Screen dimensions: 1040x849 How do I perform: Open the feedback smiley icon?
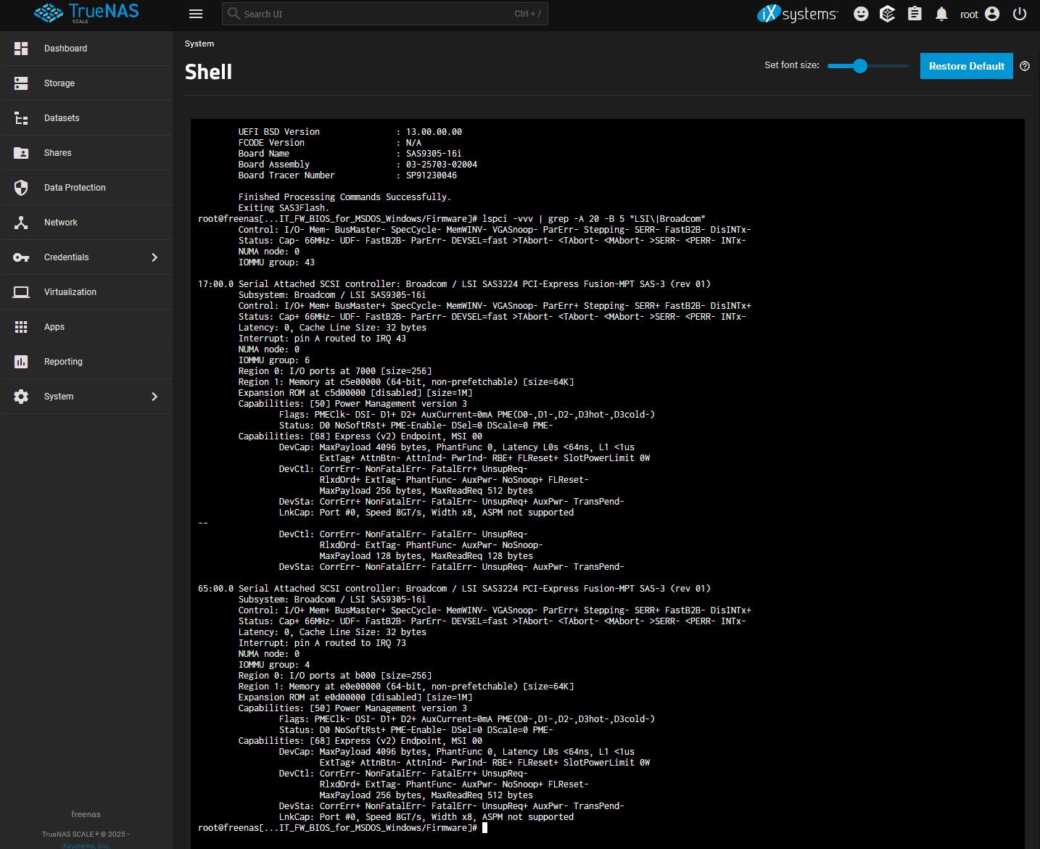861,14
